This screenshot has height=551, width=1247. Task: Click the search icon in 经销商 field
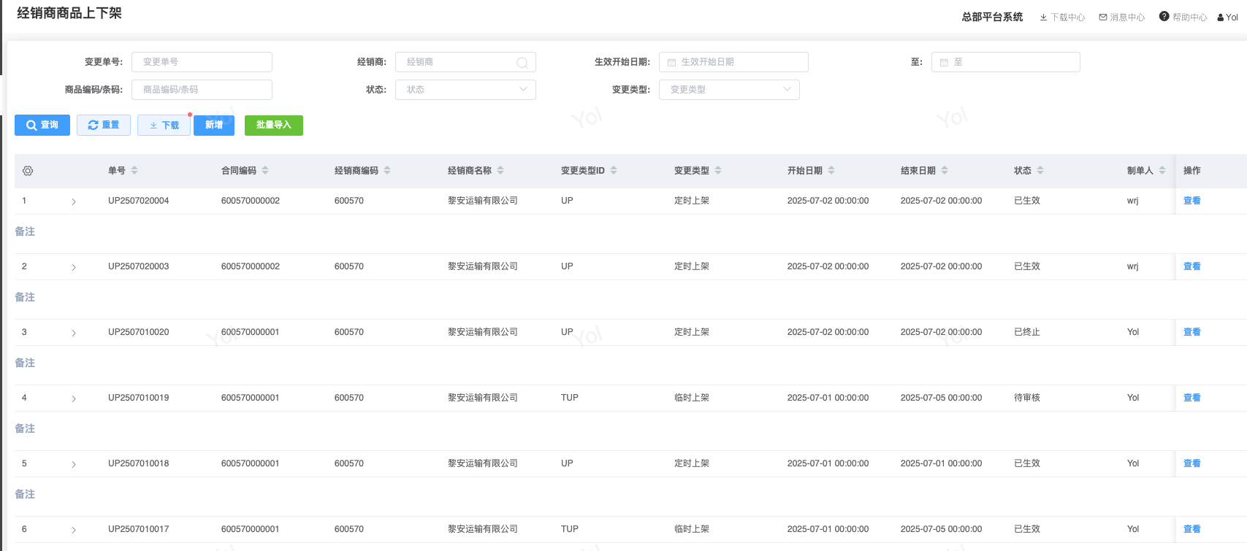[522, 63]
